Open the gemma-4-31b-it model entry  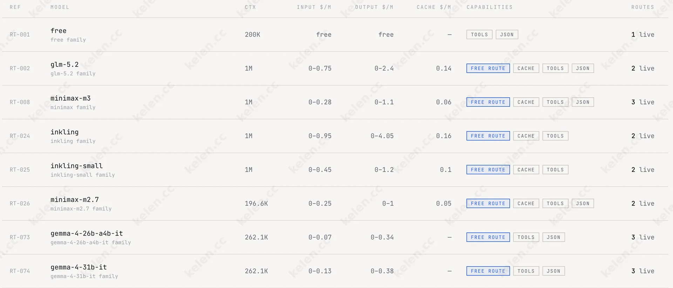335,271
